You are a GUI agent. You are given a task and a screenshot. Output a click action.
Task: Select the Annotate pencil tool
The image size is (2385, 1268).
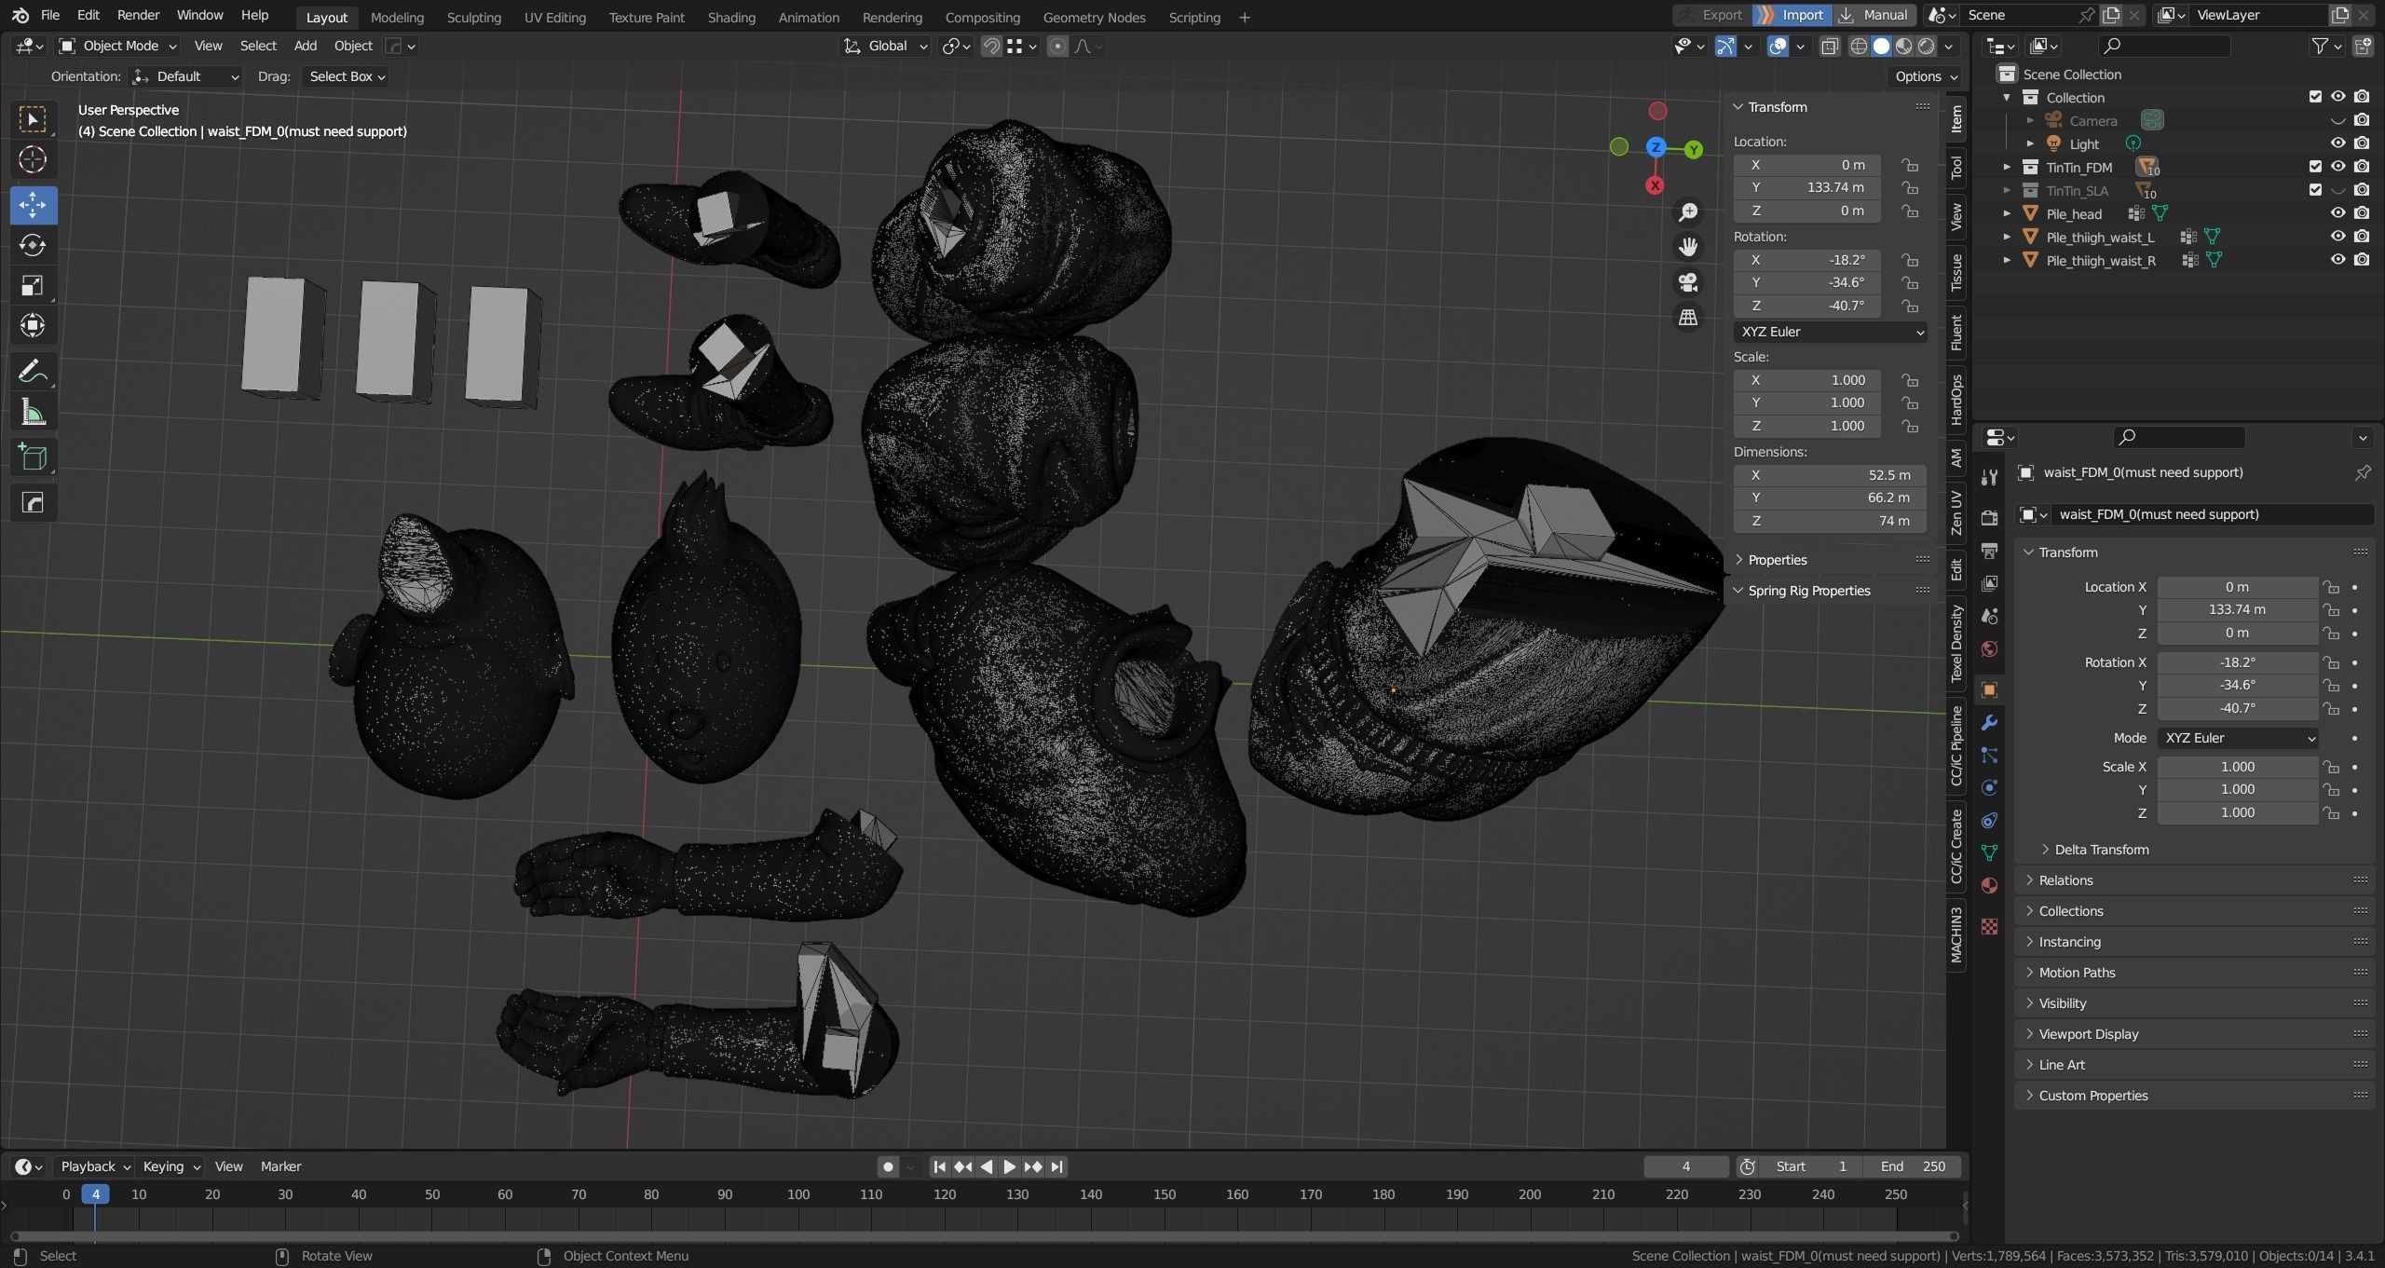pos(33,372)
